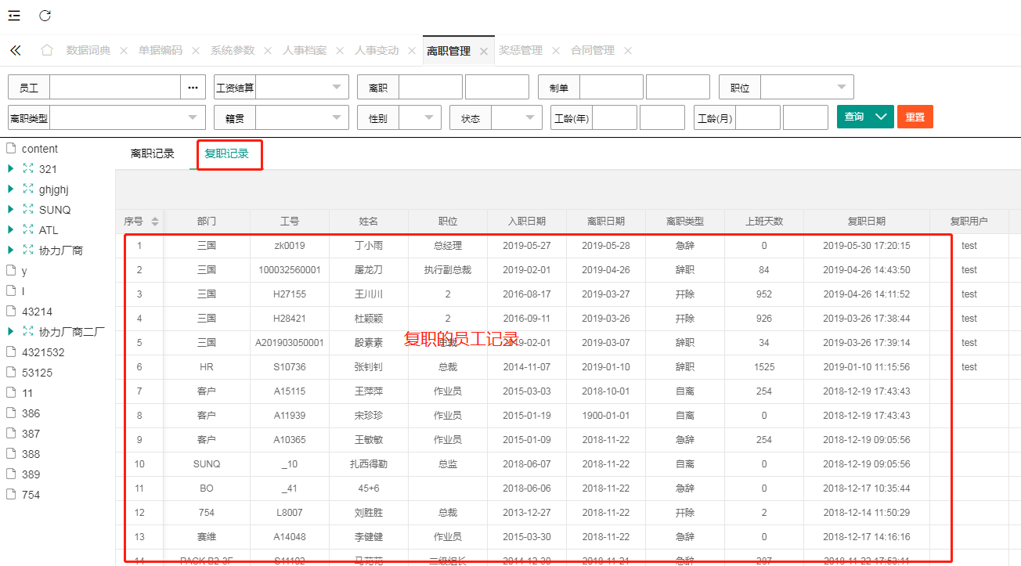Expand the 321 tree node
This screenshot has width=1021, height=566.
click(11, 169)
